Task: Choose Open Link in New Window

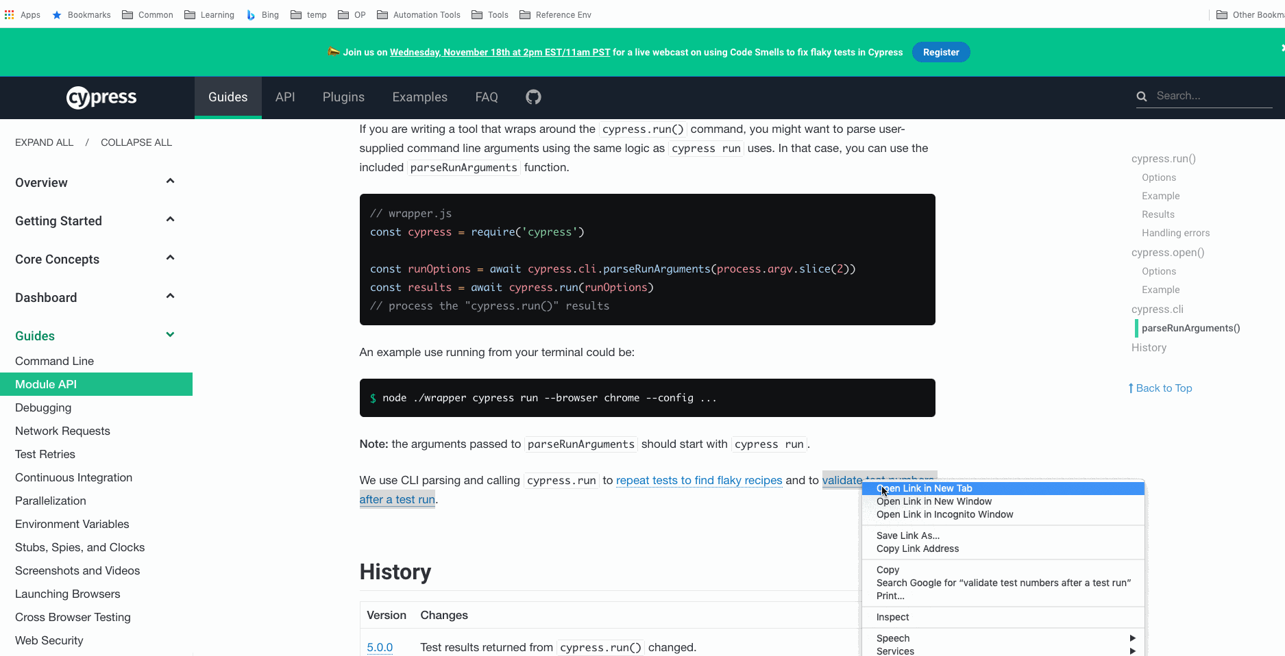Action: point(1003,501)
